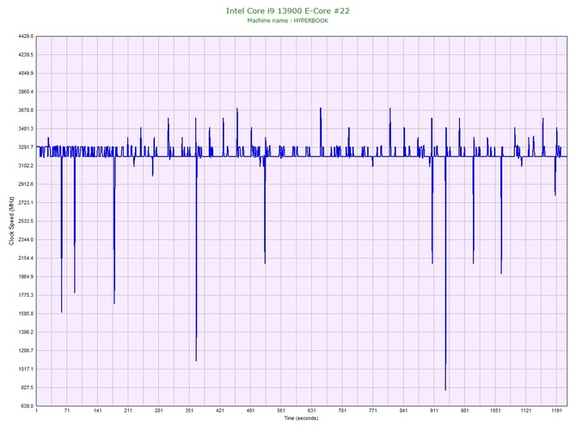This screenshot has width=576, height=433.
Task: Click the 1206.7 y-axis value
Action: point(26,350)
